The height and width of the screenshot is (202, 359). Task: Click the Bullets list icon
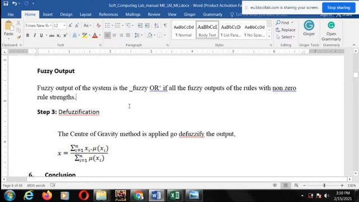[x=107, y=25]
